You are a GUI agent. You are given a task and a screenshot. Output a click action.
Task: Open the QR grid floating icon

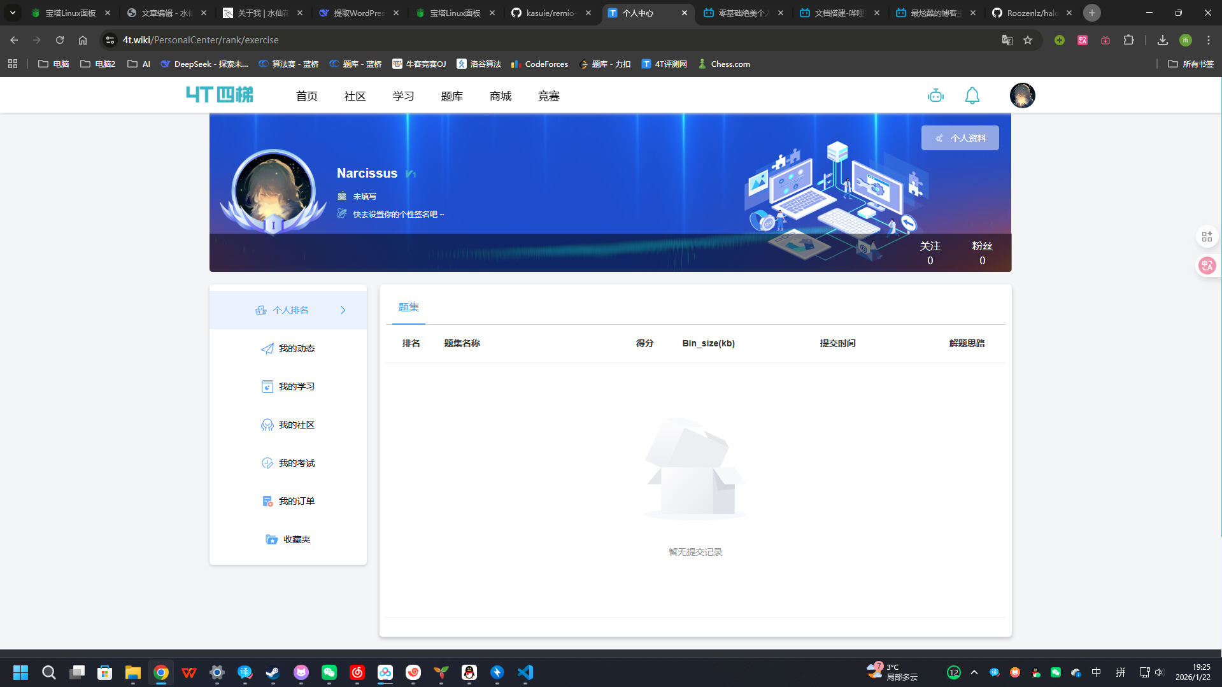coord(1207,237)
